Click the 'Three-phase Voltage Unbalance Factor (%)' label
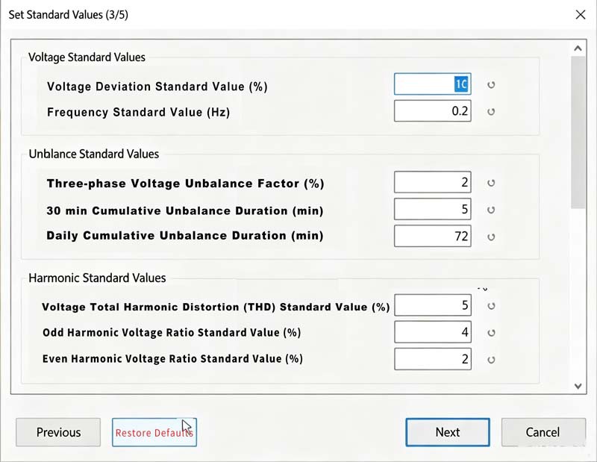Viewport: 597px width, 462px height. pyautogui.click(x=185, y=184)
